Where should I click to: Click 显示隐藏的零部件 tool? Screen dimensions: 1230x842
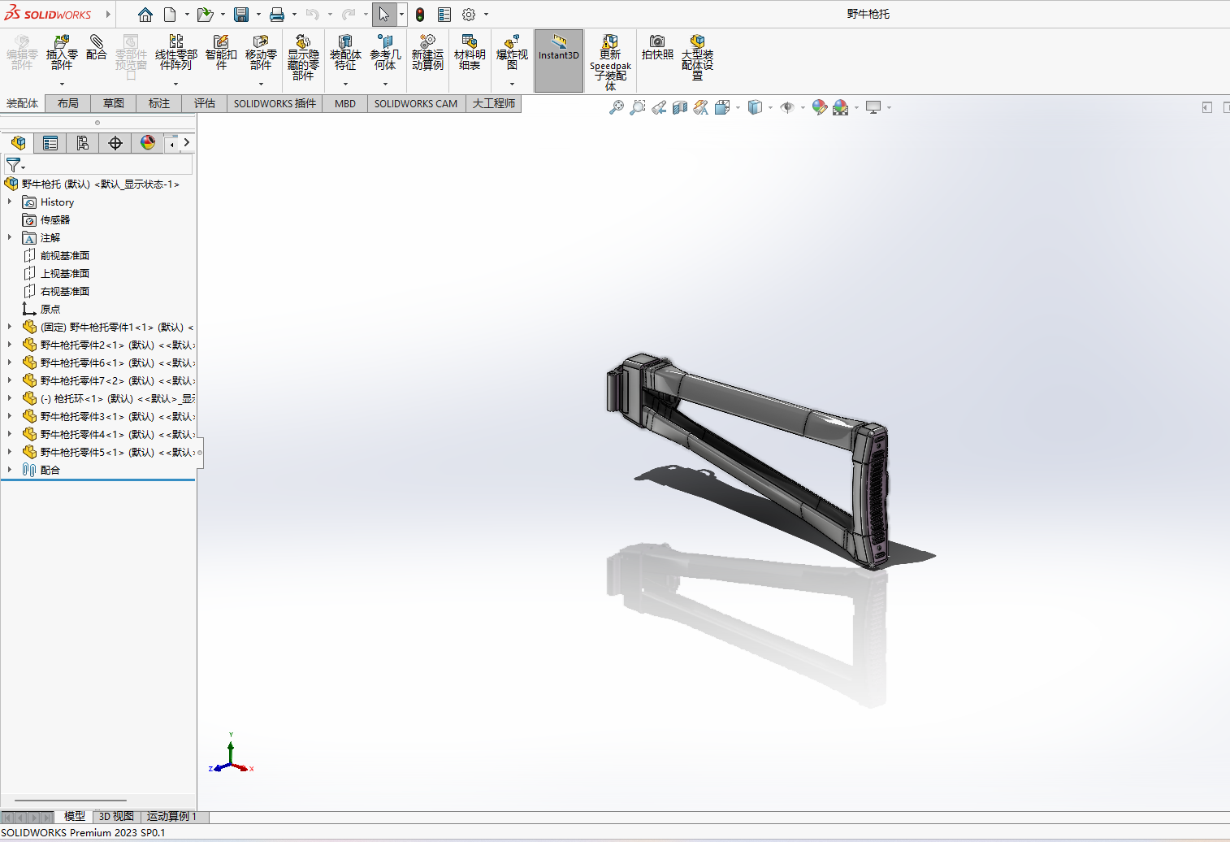tap(303, 57)
